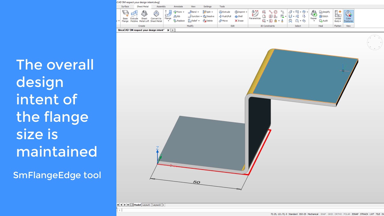Select the Stitch tool
The image size is (384, 216).
324,16
